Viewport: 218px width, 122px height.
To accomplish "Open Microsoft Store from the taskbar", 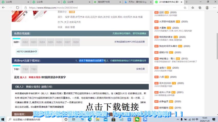I will (113, 119).
